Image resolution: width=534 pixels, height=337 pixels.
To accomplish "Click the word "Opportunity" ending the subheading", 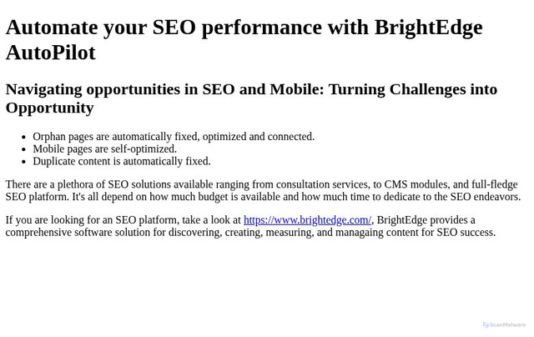I will click(x=50, y=108).
